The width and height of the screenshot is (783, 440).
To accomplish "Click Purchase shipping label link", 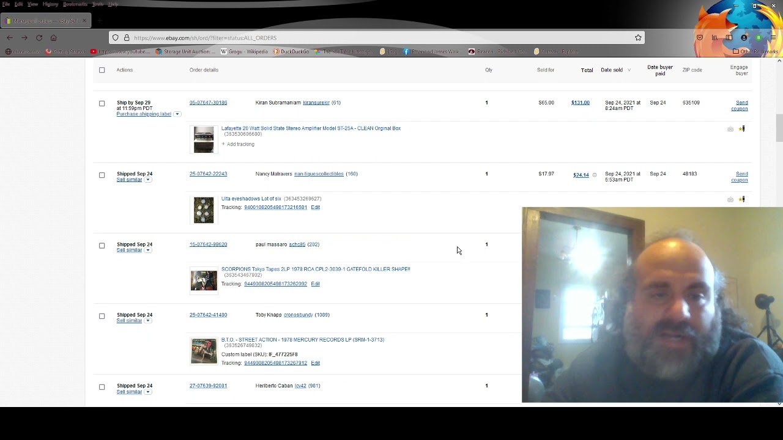I will (144, 114).
